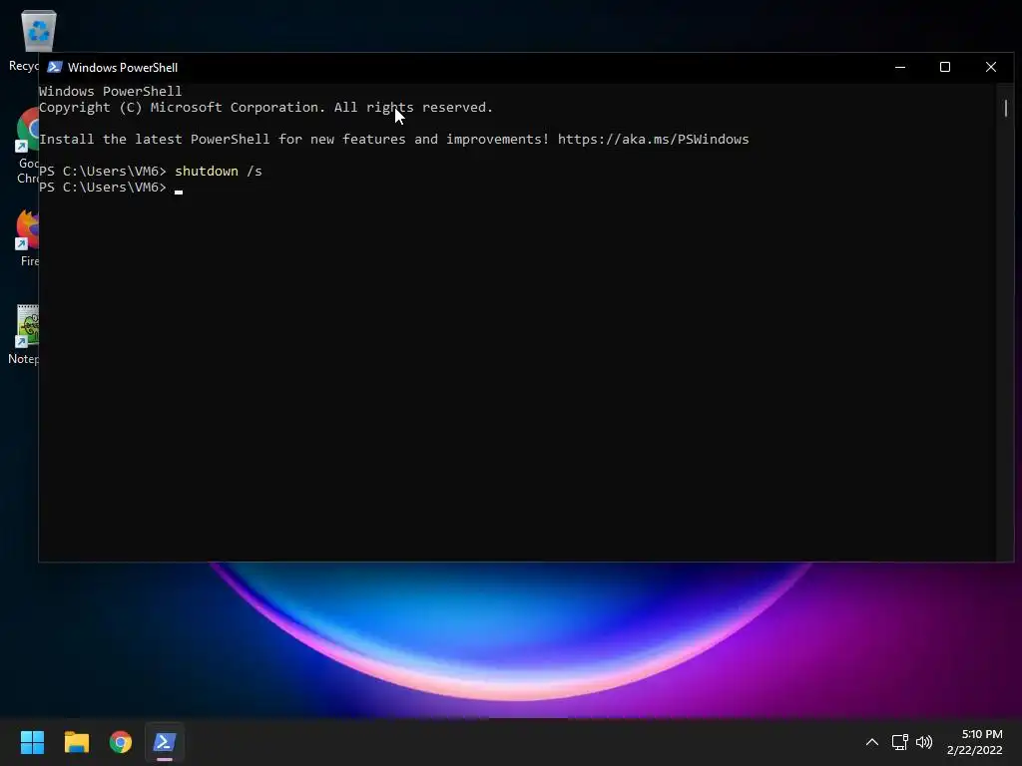Screen dimensions: 1022x766
Task: Click the 'shutdown /s' command text
Action: [x=219, y=172]
